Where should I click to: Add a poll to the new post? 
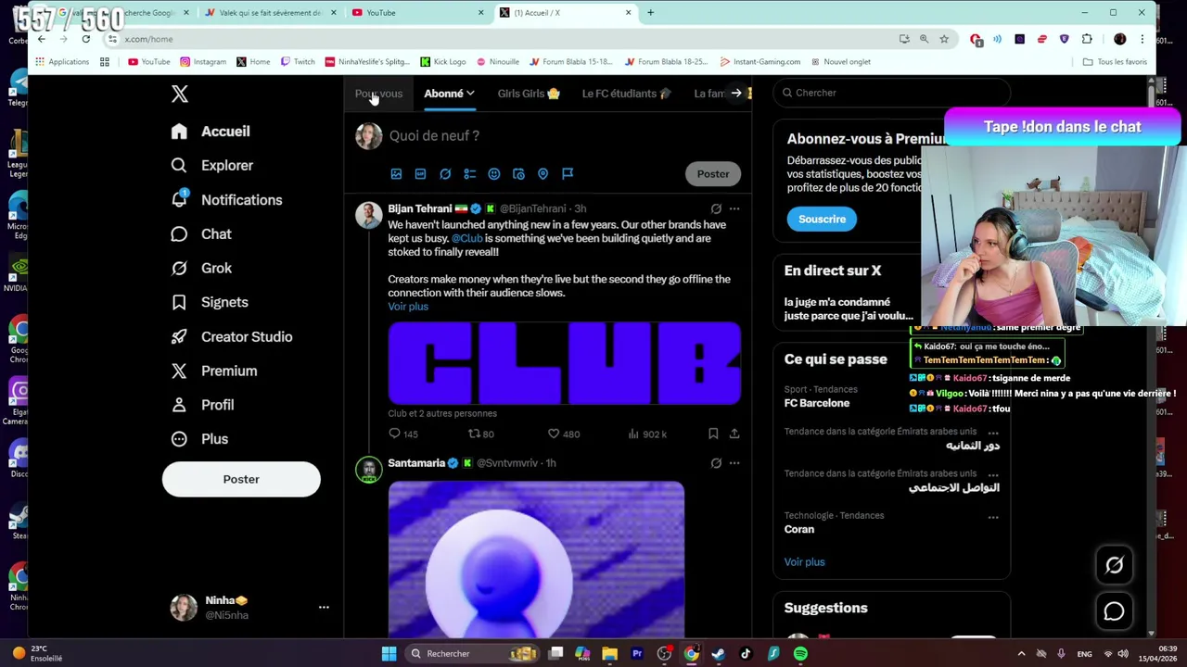(x=469, y=174)
